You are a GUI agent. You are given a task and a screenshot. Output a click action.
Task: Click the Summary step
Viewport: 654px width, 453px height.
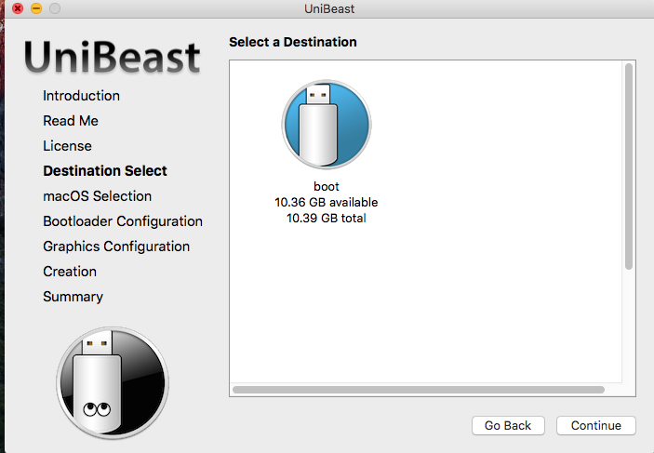73,297
